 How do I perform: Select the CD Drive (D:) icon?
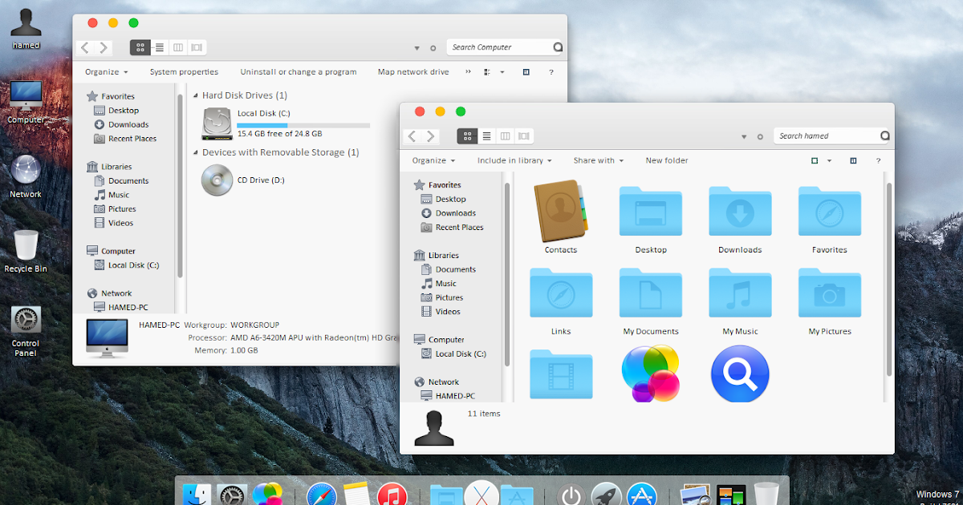pos(217,180)
